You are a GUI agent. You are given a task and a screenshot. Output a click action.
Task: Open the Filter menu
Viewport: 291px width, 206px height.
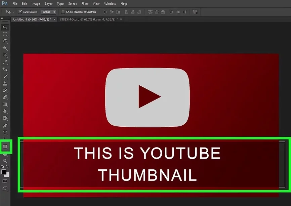(x=85, y=4)
